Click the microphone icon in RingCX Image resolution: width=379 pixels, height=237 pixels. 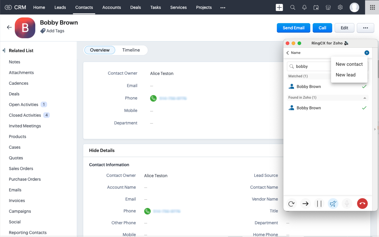click(347, 204)
